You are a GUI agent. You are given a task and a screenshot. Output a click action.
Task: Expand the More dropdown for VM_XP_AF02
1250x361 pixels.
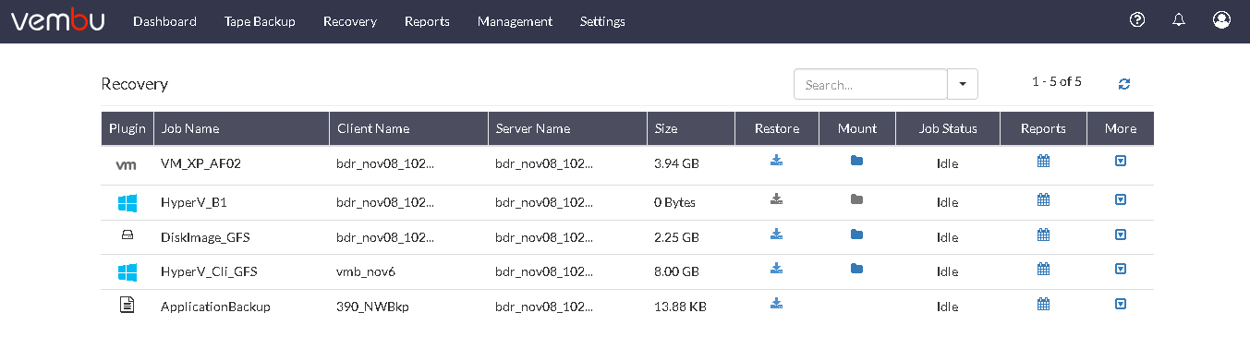pos(1121,161)
